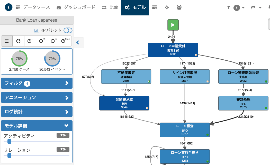This screenshot has height=165, width=270.
Task: Click the status dot on ローン申請受付 node
Action: point(196,55)
